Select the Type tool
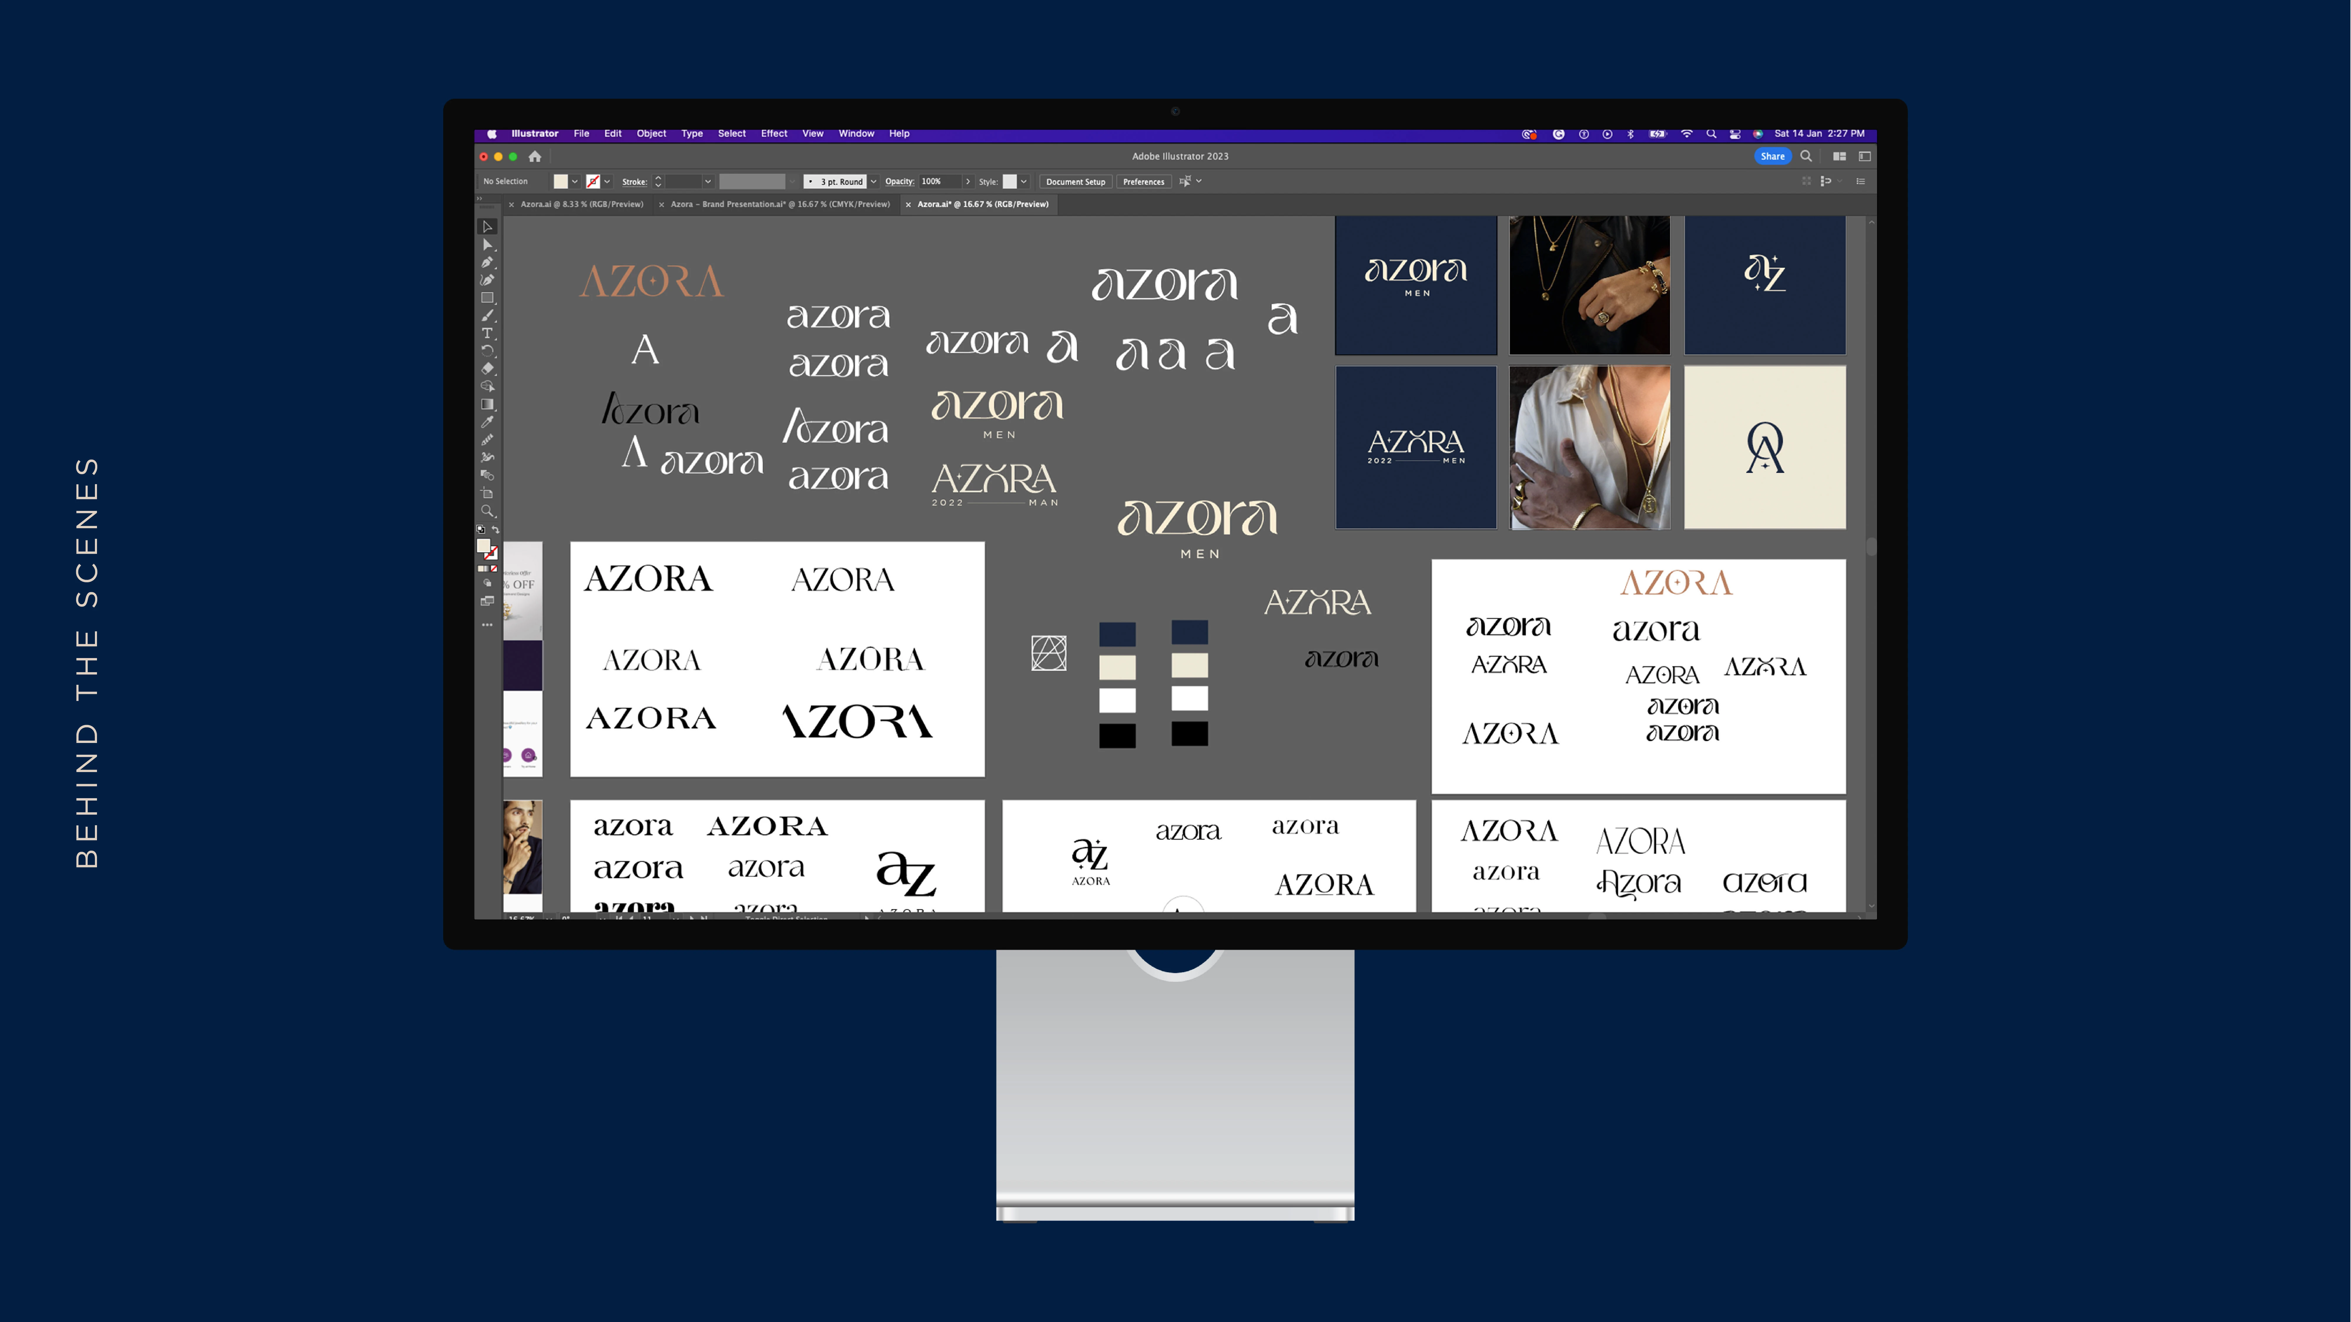Image resolution: width=2351 pixels, height=1322 pixels. (x=487, y=333)
